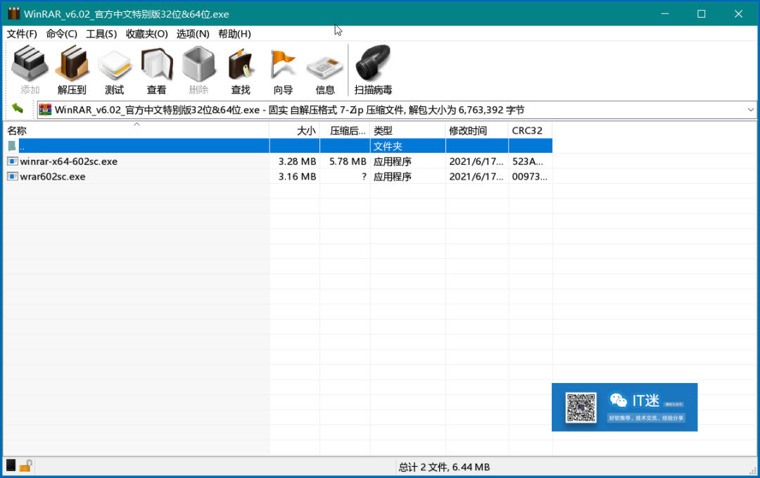Minimize the WinRAR window
The height and width of the screenshot is (478, 760).
coord(665,13)
